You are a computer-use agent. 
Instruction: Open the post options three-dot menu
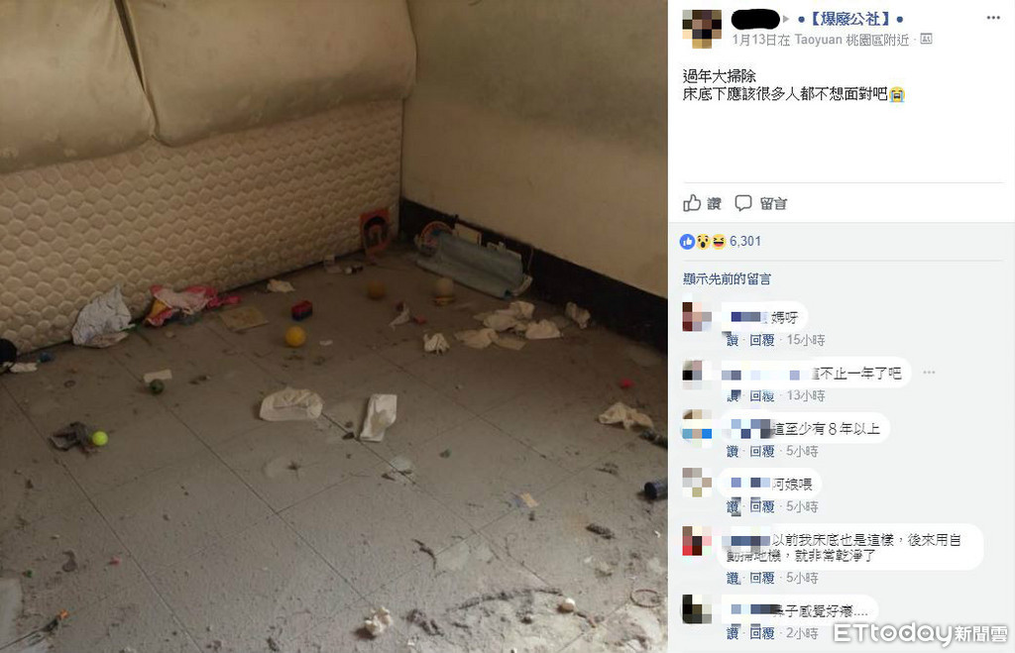pos(993,18)
